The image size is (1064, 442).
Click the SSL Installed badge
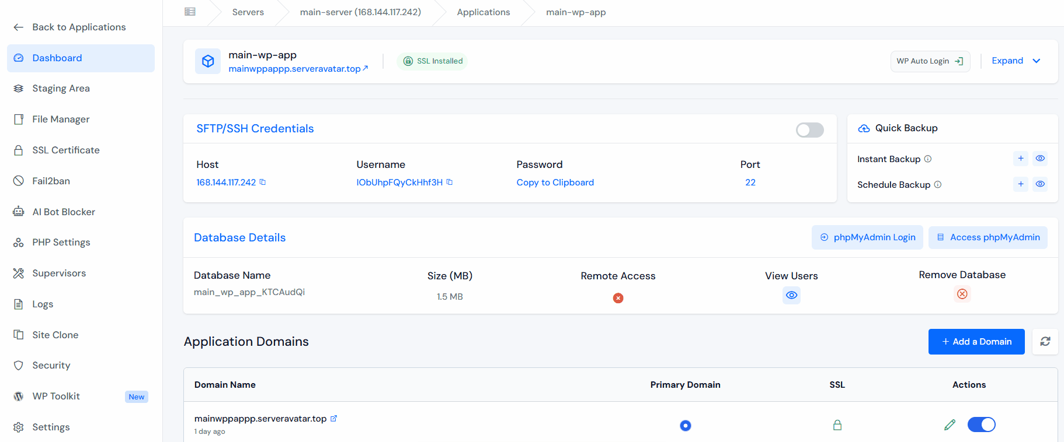tap(432, 61)
